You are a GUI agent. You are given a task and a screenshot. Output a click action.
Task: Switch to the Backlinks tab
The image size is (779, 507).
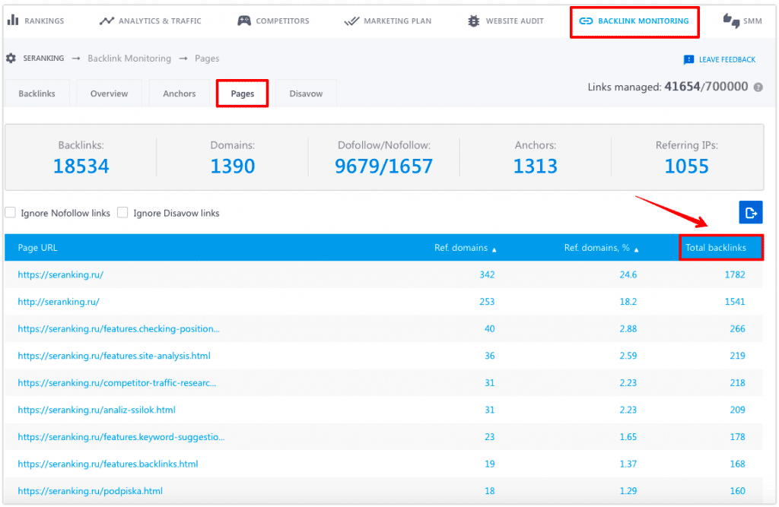coord(37,93)
